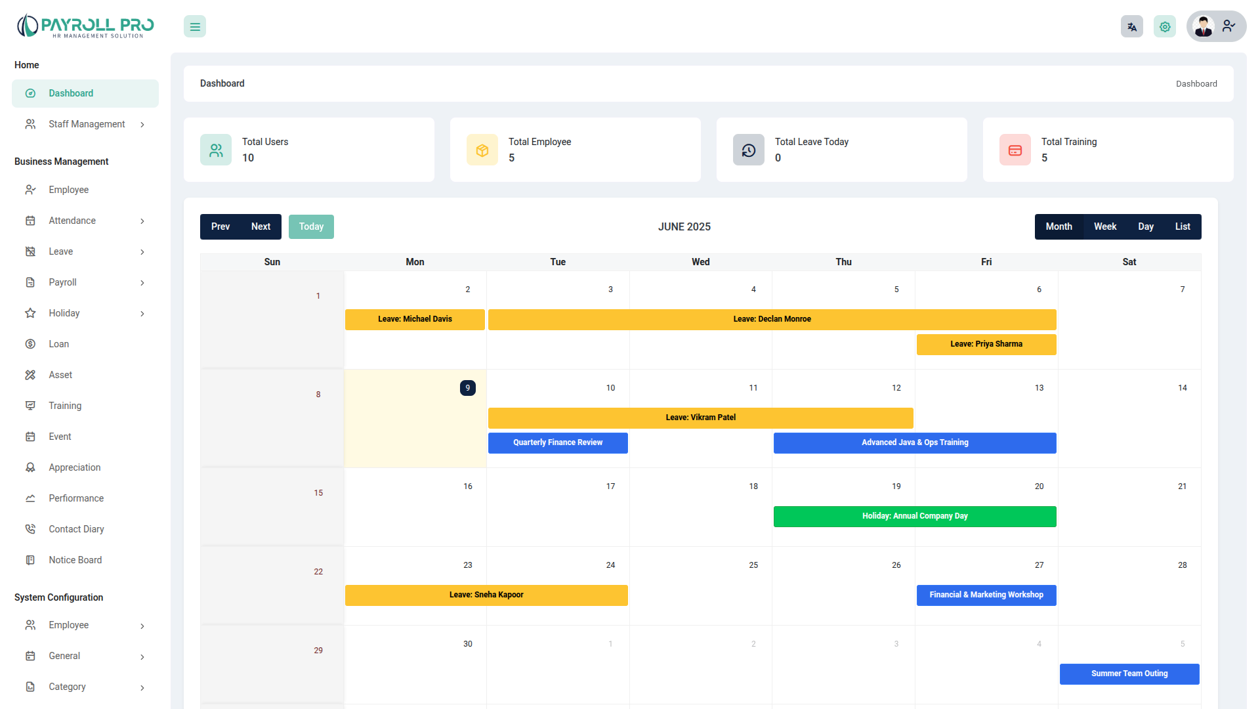Open the language translation icon

[1131, 27]
